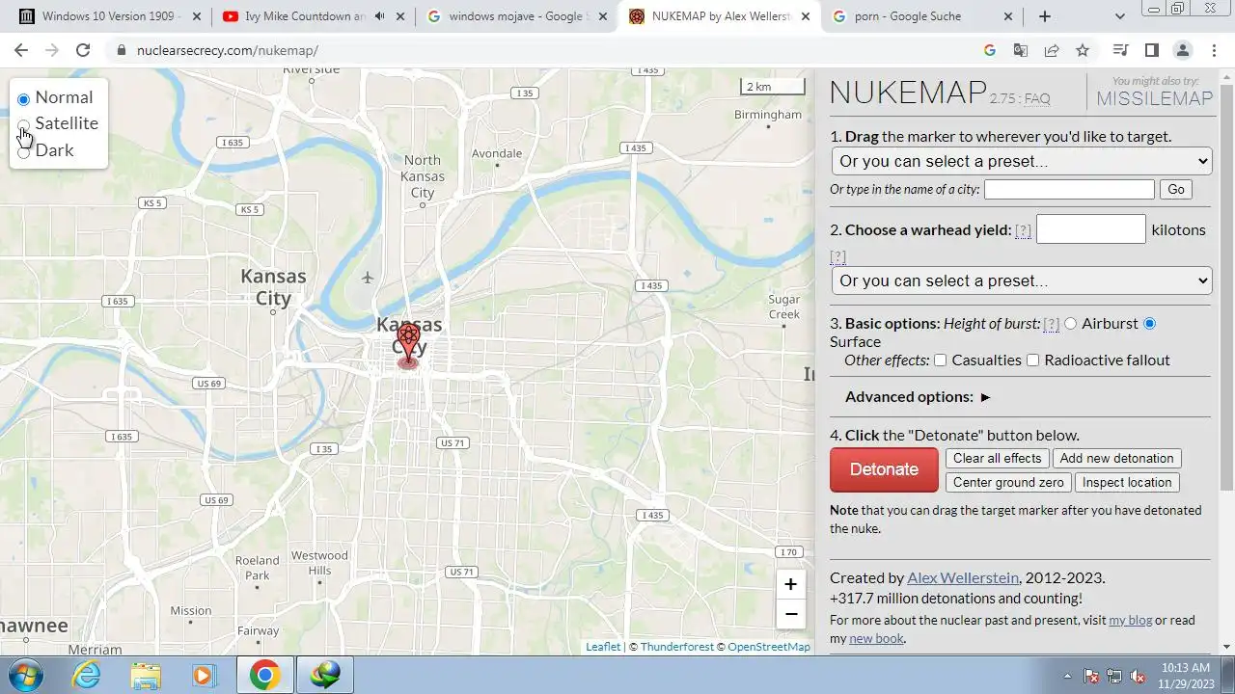
Task: Reload the NUKEMAP page
Action: (x=83, y=50)
